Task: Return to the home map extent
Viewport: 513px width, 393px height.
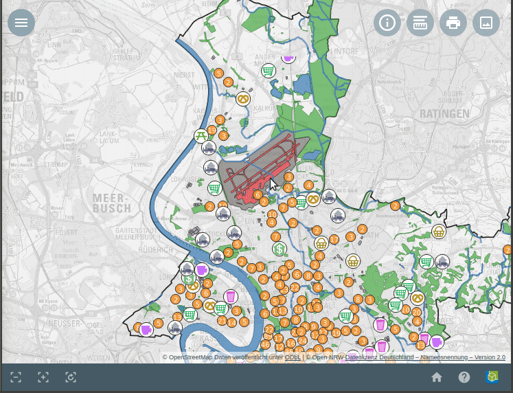Action: click(437, 377)
